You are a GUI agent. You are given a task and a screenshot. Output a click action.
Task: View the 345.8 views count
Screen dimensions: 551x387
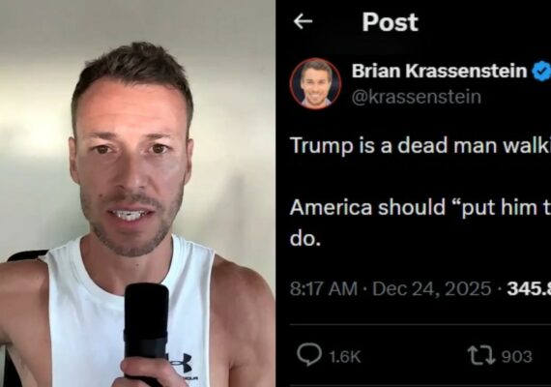coord(529,289)
